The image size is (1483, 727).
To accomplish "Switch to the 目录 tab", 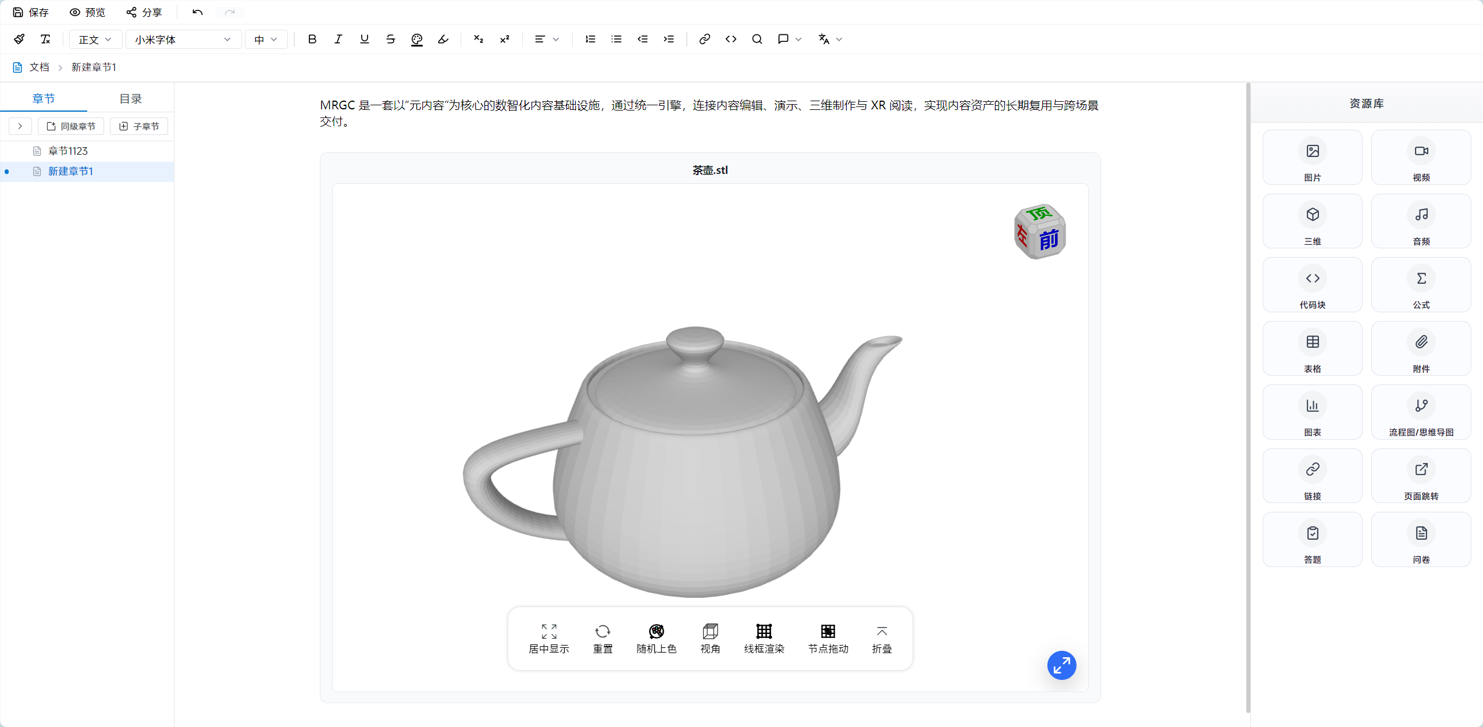I will 130,98.
